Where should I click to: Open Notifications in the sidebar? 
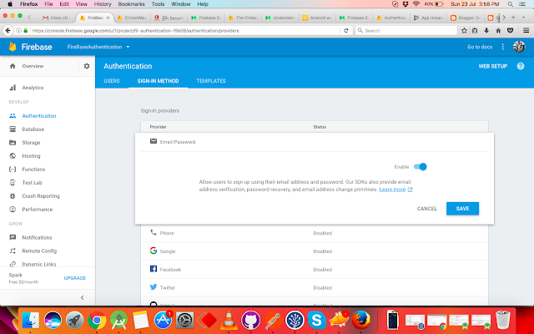[x=37, y=237]
